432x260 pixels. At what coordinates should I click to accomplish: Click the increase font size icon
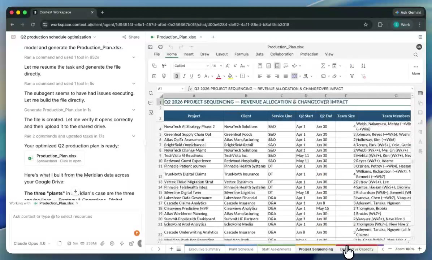point(228,66)
